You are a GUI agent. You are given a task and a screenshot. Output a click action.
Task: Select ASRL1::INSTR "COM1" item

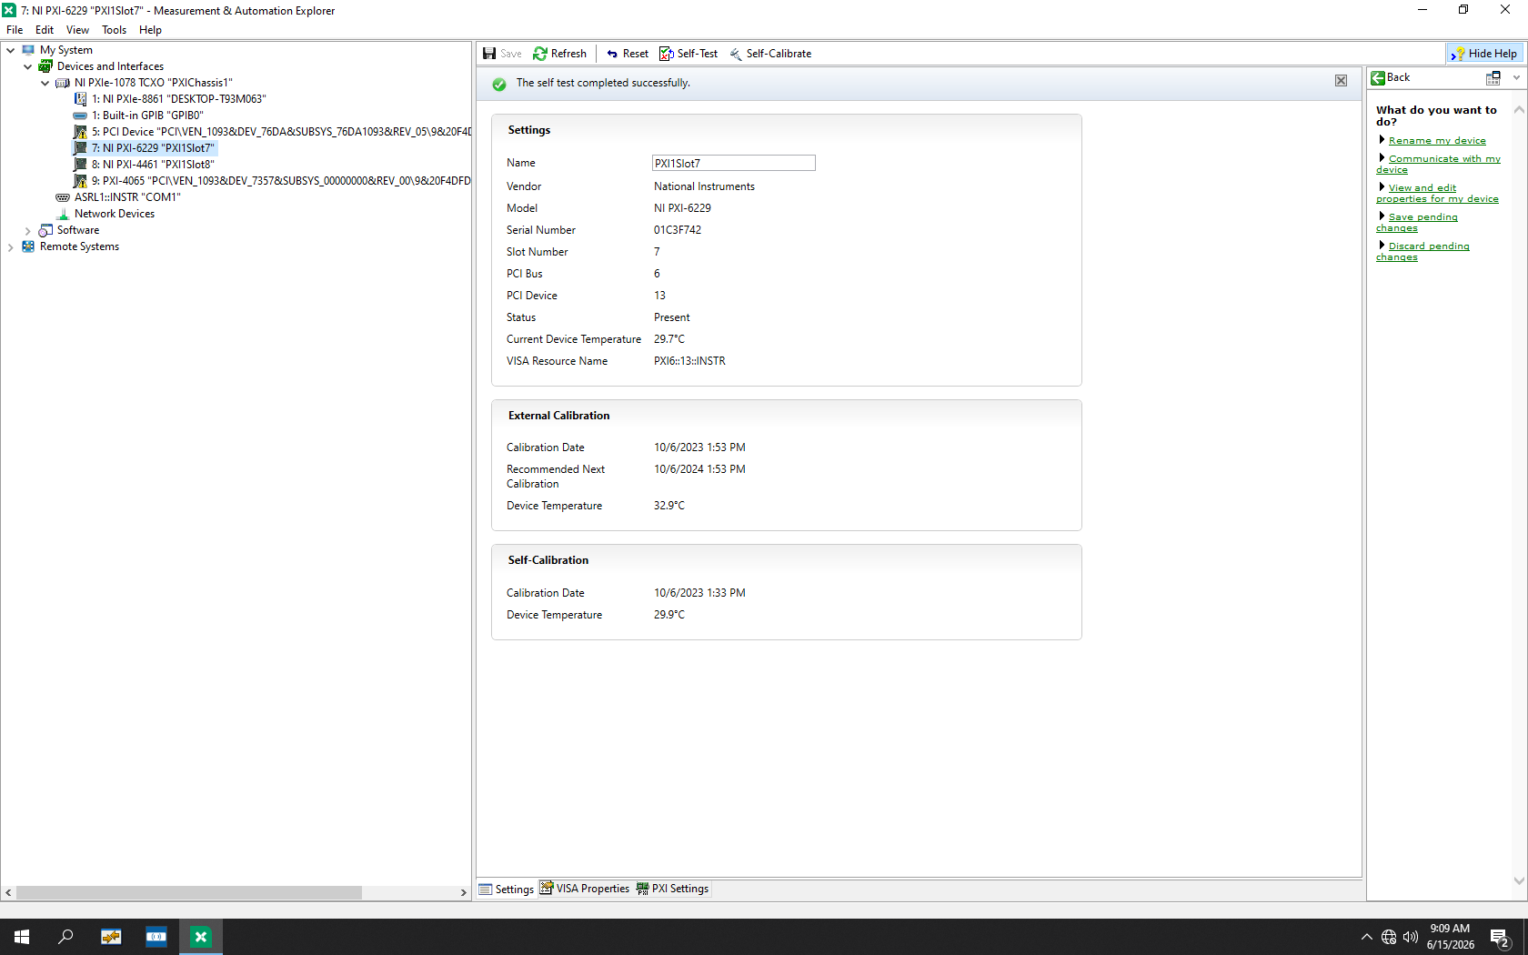127,197
